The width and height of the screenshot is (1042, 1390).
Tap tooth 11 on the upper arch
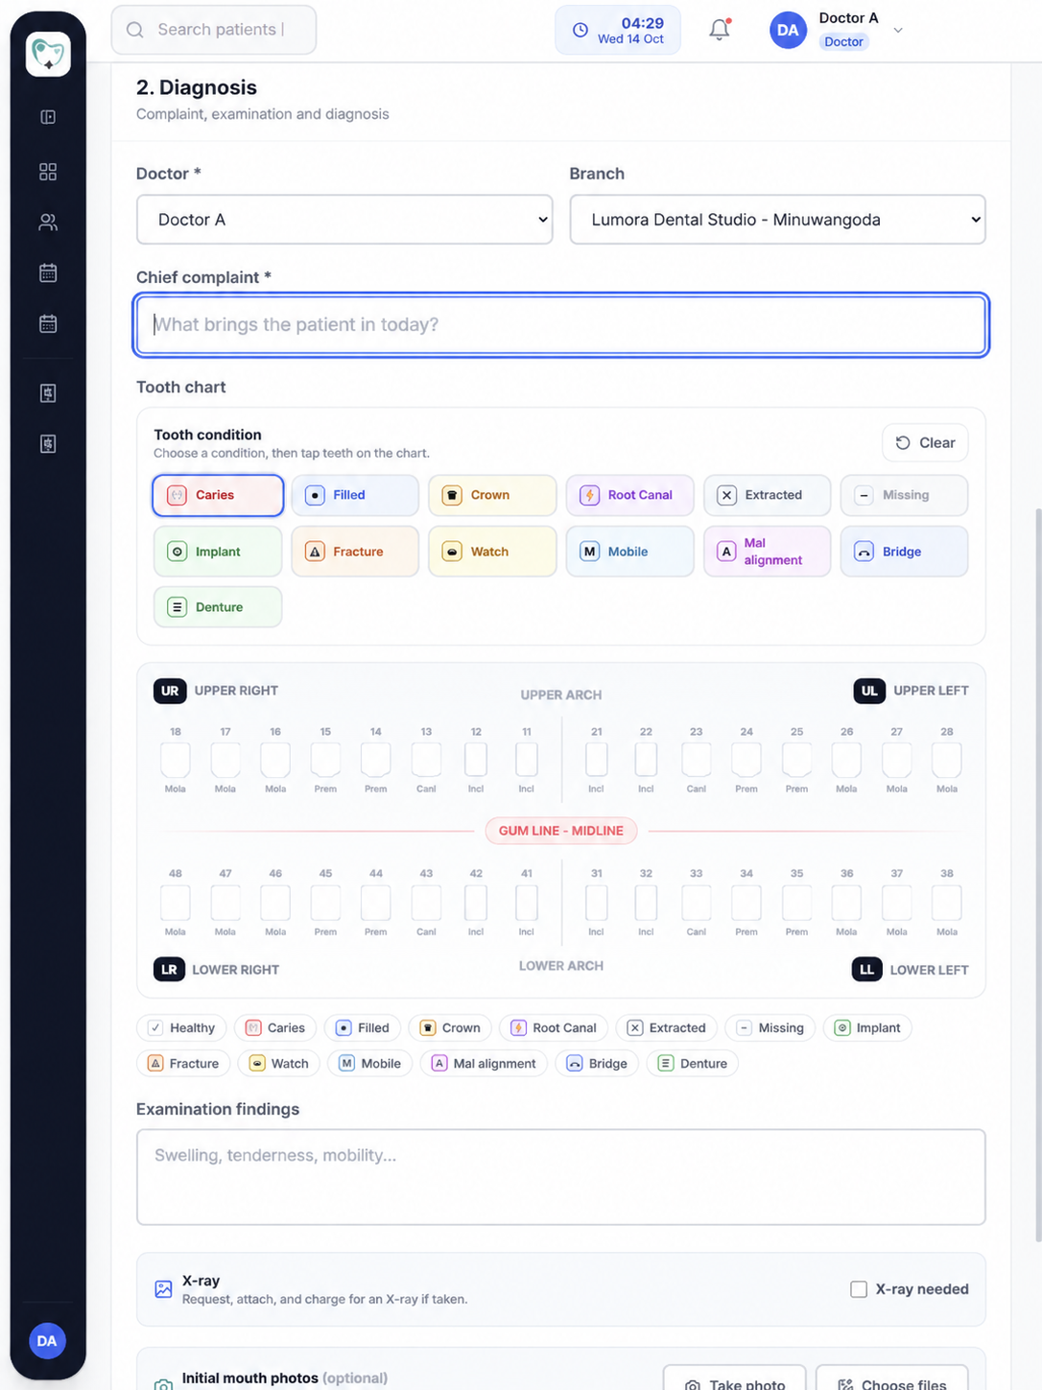click(x=527, y=760)
